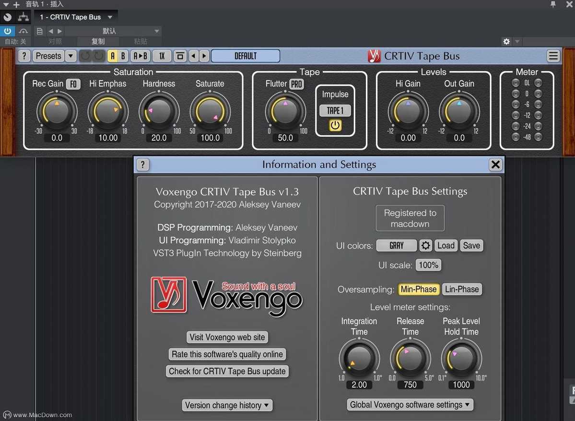The height and width of the screenshot is (421, 575).
Task: Click the DEFAULT preset name field
Action: [246, 56]
